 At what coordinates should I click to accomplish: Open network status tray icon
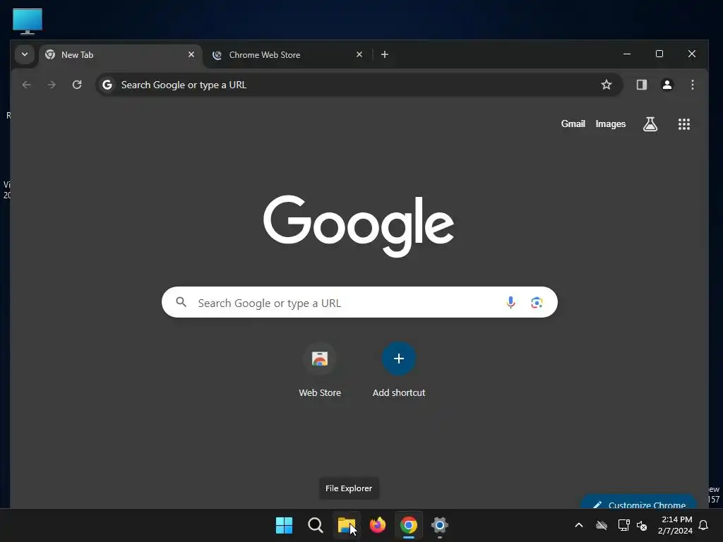[623, 525]
